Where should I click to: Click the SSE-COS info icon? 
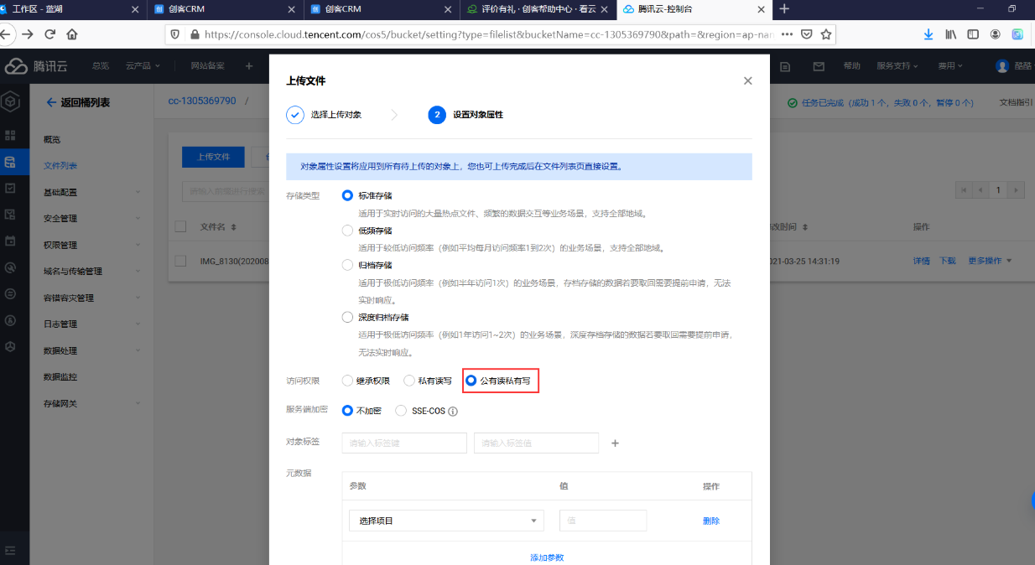click(x=453, y=412)
